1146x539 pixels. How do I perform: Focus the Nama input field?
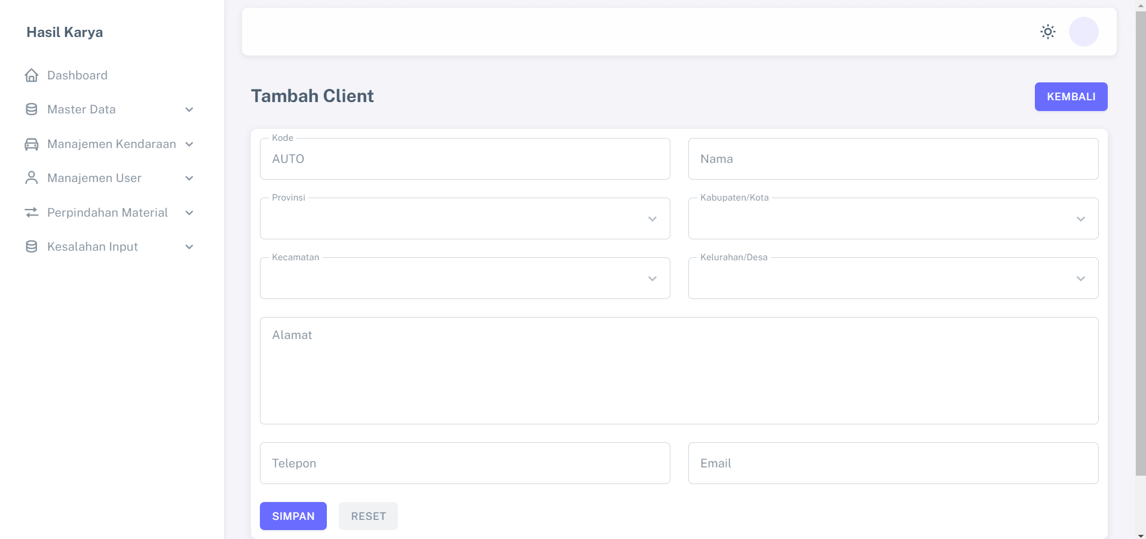(893, 159)
